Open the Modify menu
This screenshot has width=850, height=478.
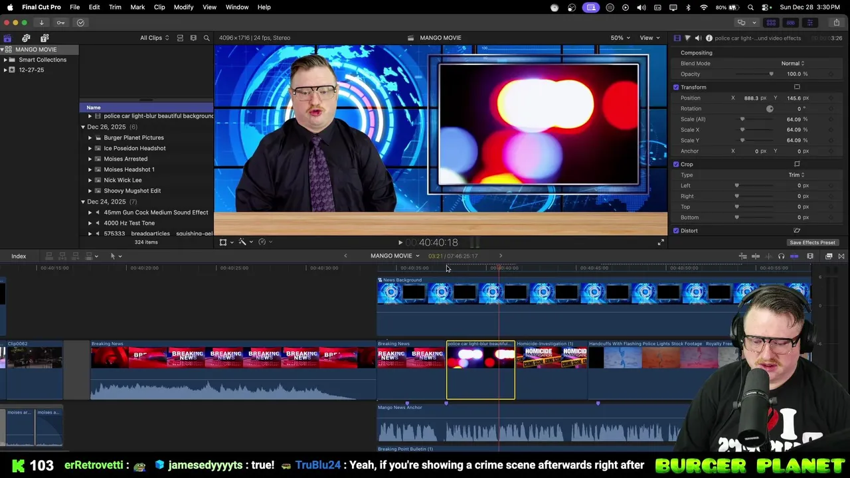(183, 7)
